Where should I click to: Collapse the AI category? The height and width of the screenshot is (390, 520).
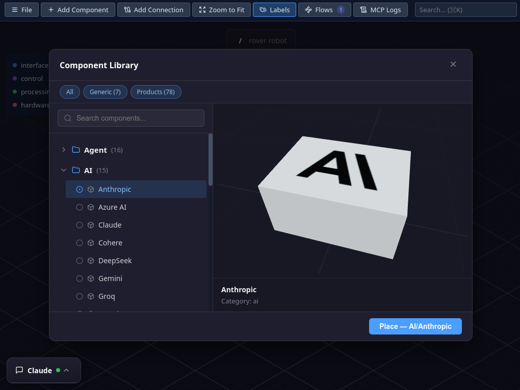(63, 170)
